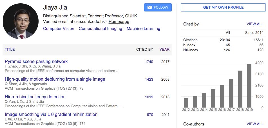Image resolution: width=268 pixels, height=128 pixels.
Task: Select the Computer Vision interest tag
Action: click(59, 29)
